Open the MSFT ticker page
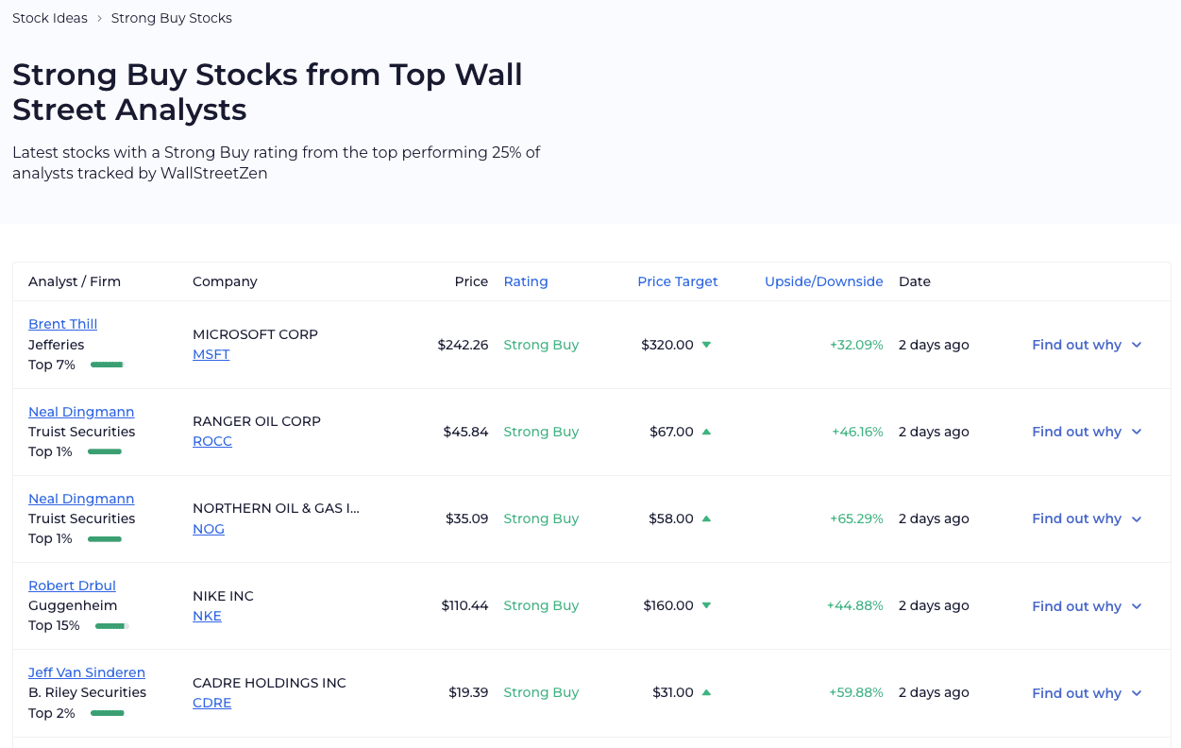1181x748 pixels. click(211, 353)
